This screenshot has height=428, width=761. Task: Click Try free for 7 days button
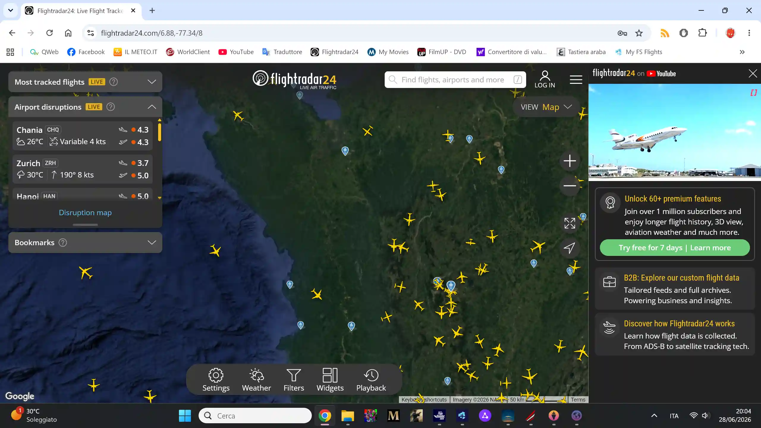(674, 248)
